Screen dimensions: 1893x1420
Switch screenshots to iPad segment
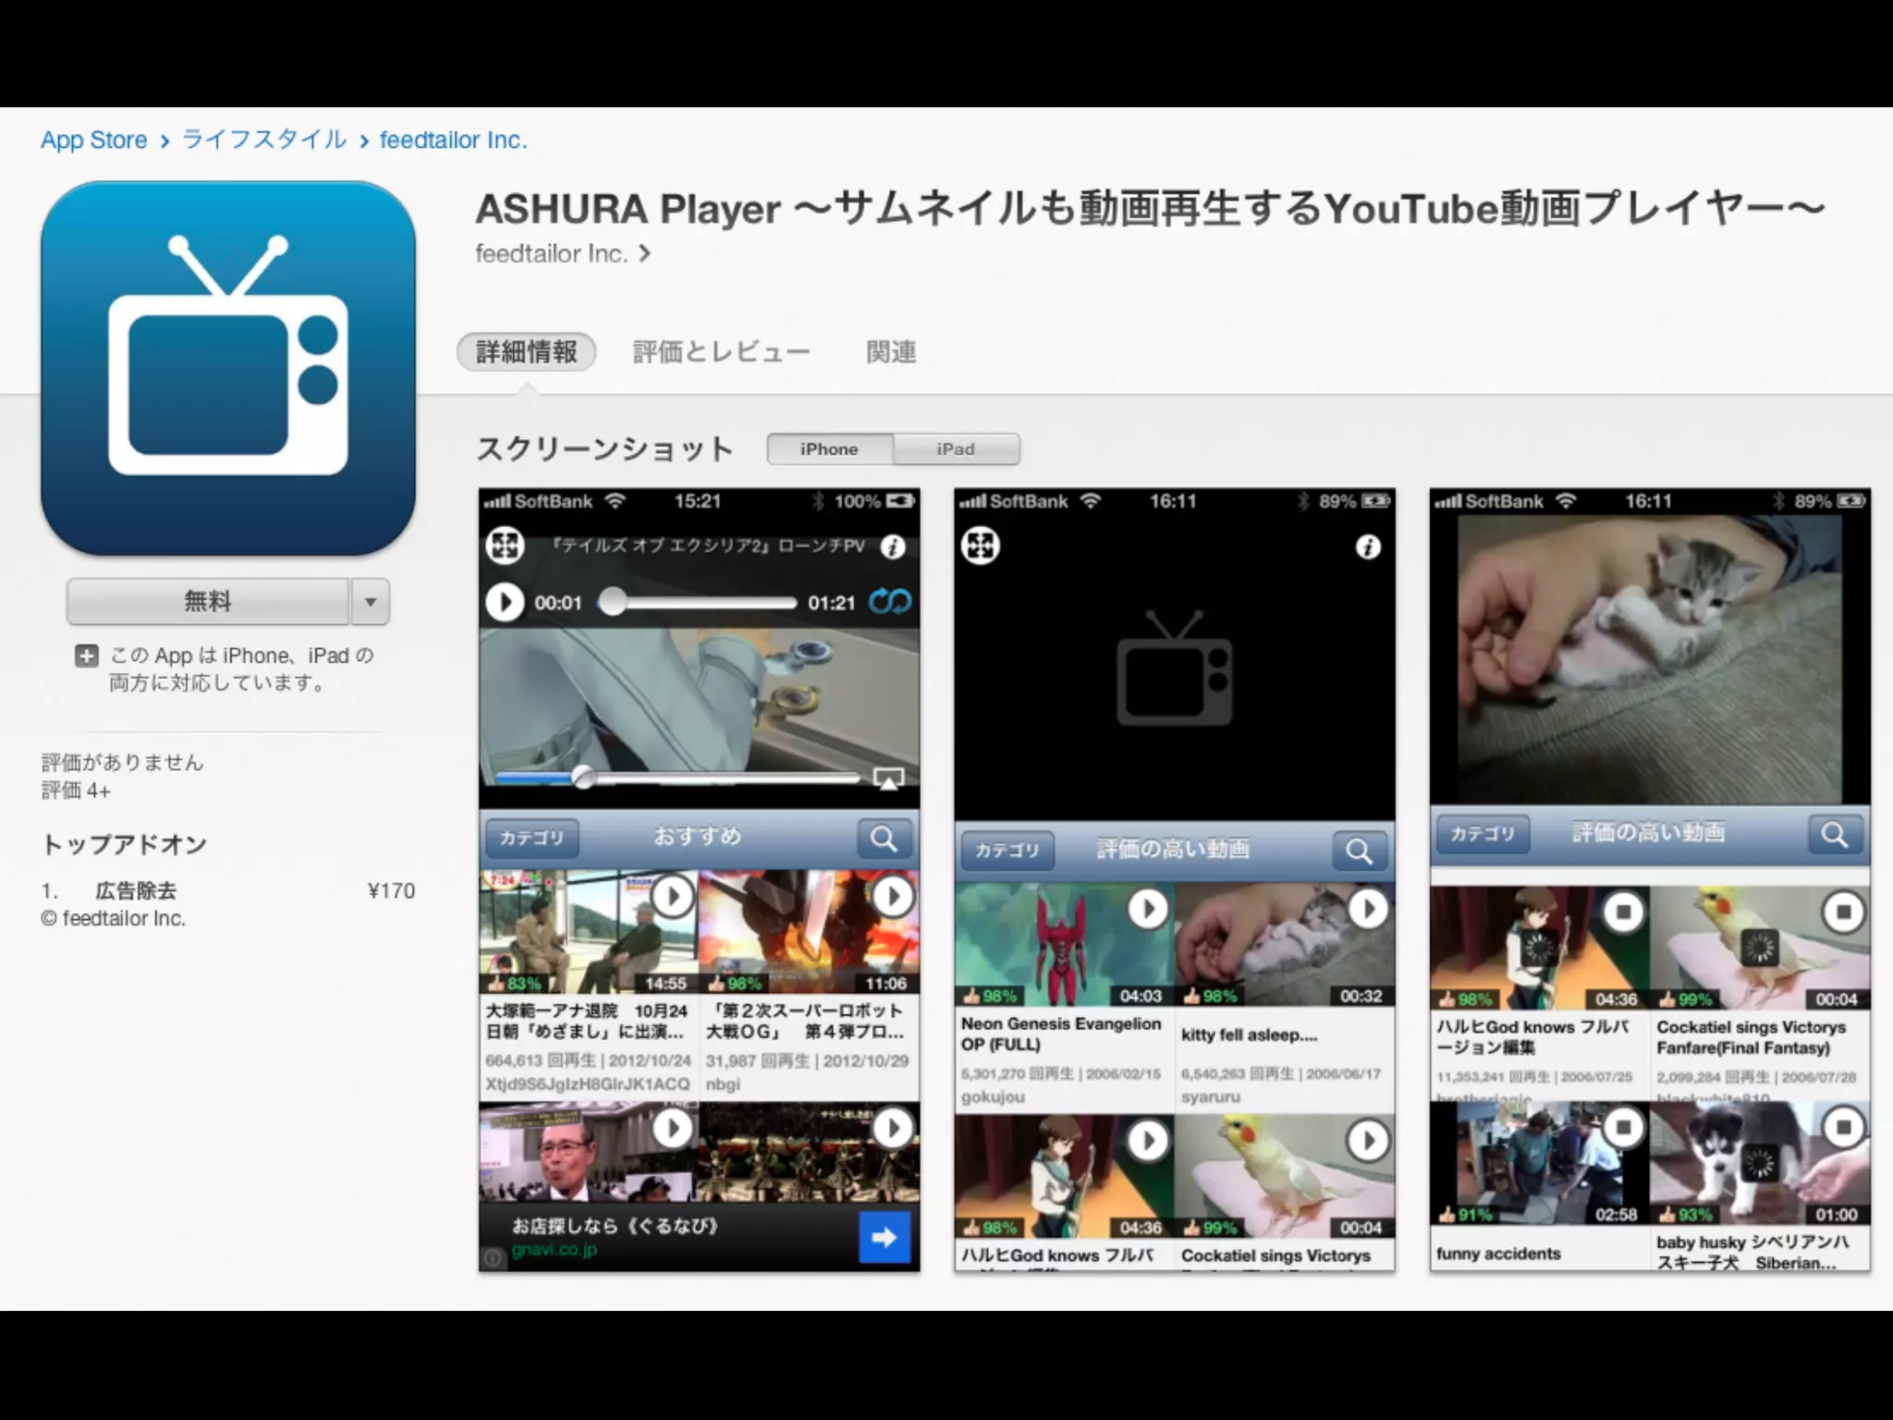(956, 449)
